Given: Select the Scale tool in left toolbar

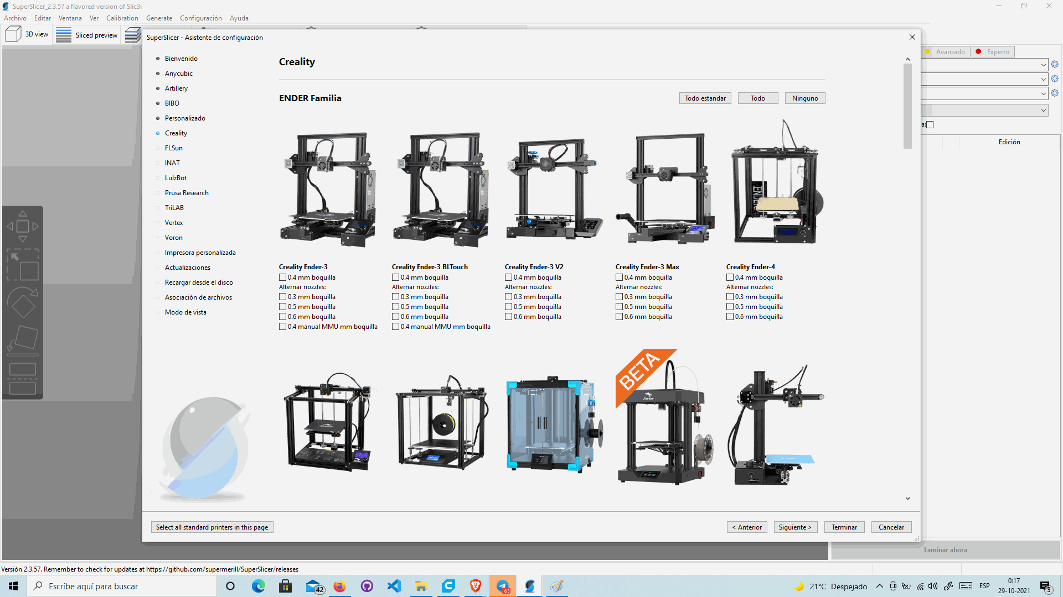Looking at the screenshot, I should click(x=23, y=264).
